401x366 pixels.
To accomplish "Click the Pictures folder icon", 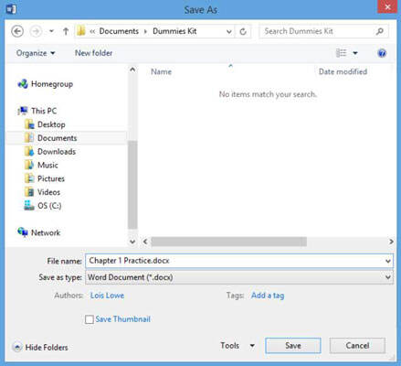I will 29,178.
